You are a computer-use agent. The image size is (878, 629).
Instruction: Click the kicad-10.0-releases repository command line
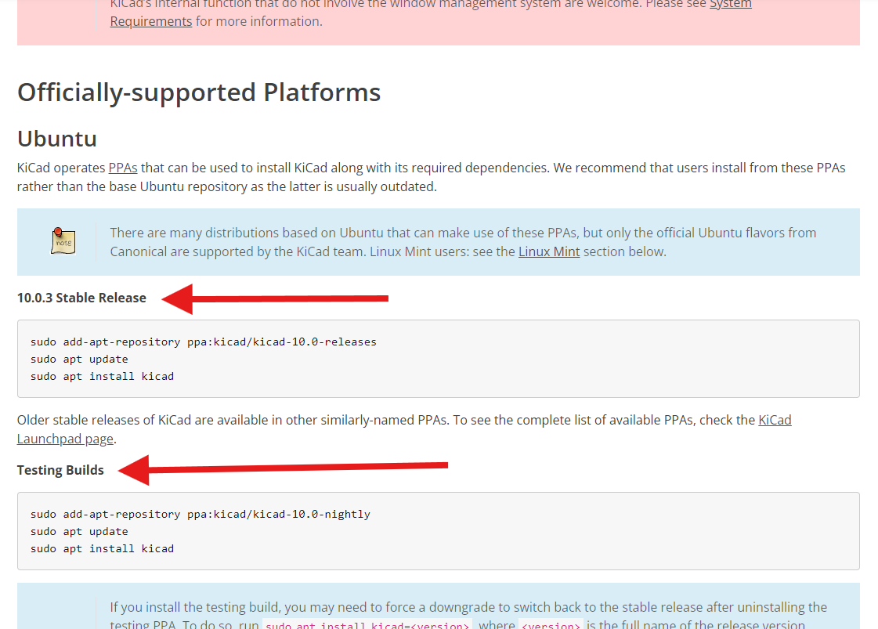[x=204, y=342]
